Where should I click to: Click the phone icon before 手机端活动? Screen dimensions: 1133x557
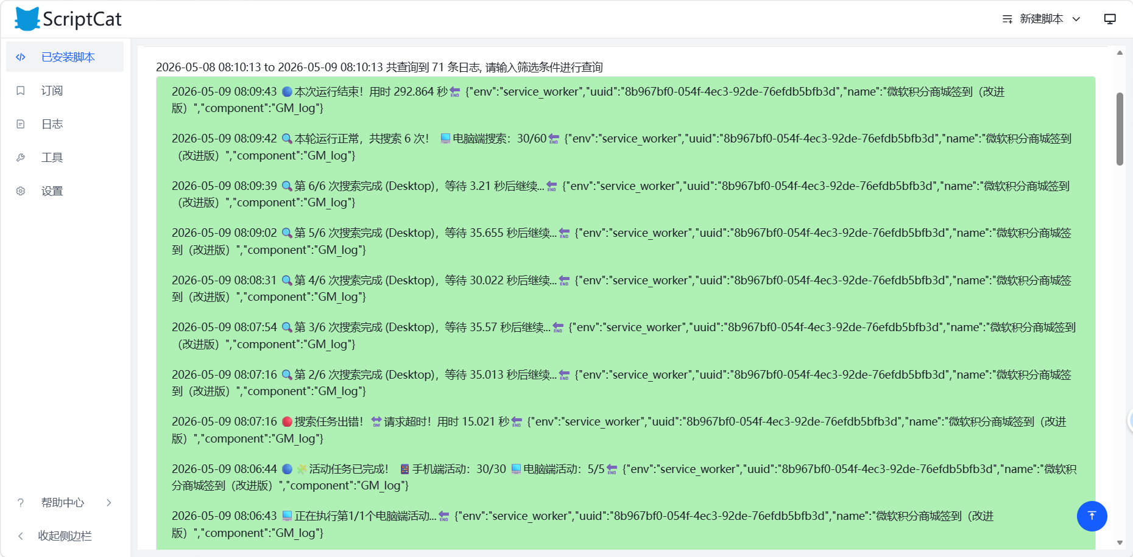(x=404, y=469)
